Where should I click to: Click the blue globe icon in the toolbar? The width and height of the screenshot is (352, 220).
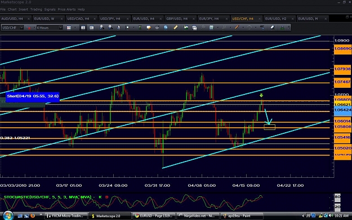pyautogui.click(x=166, y=28)
